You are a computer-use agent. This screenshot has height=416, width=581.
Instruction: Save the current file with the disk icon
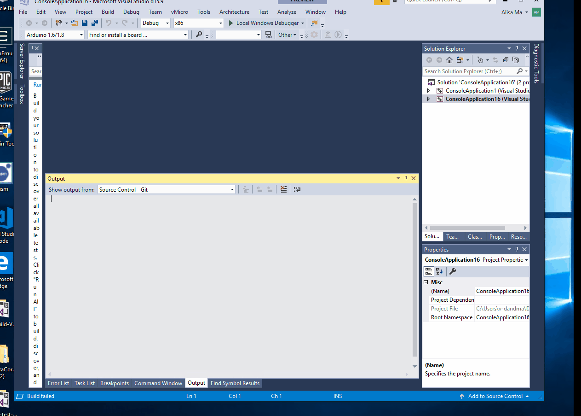(85, 23)
